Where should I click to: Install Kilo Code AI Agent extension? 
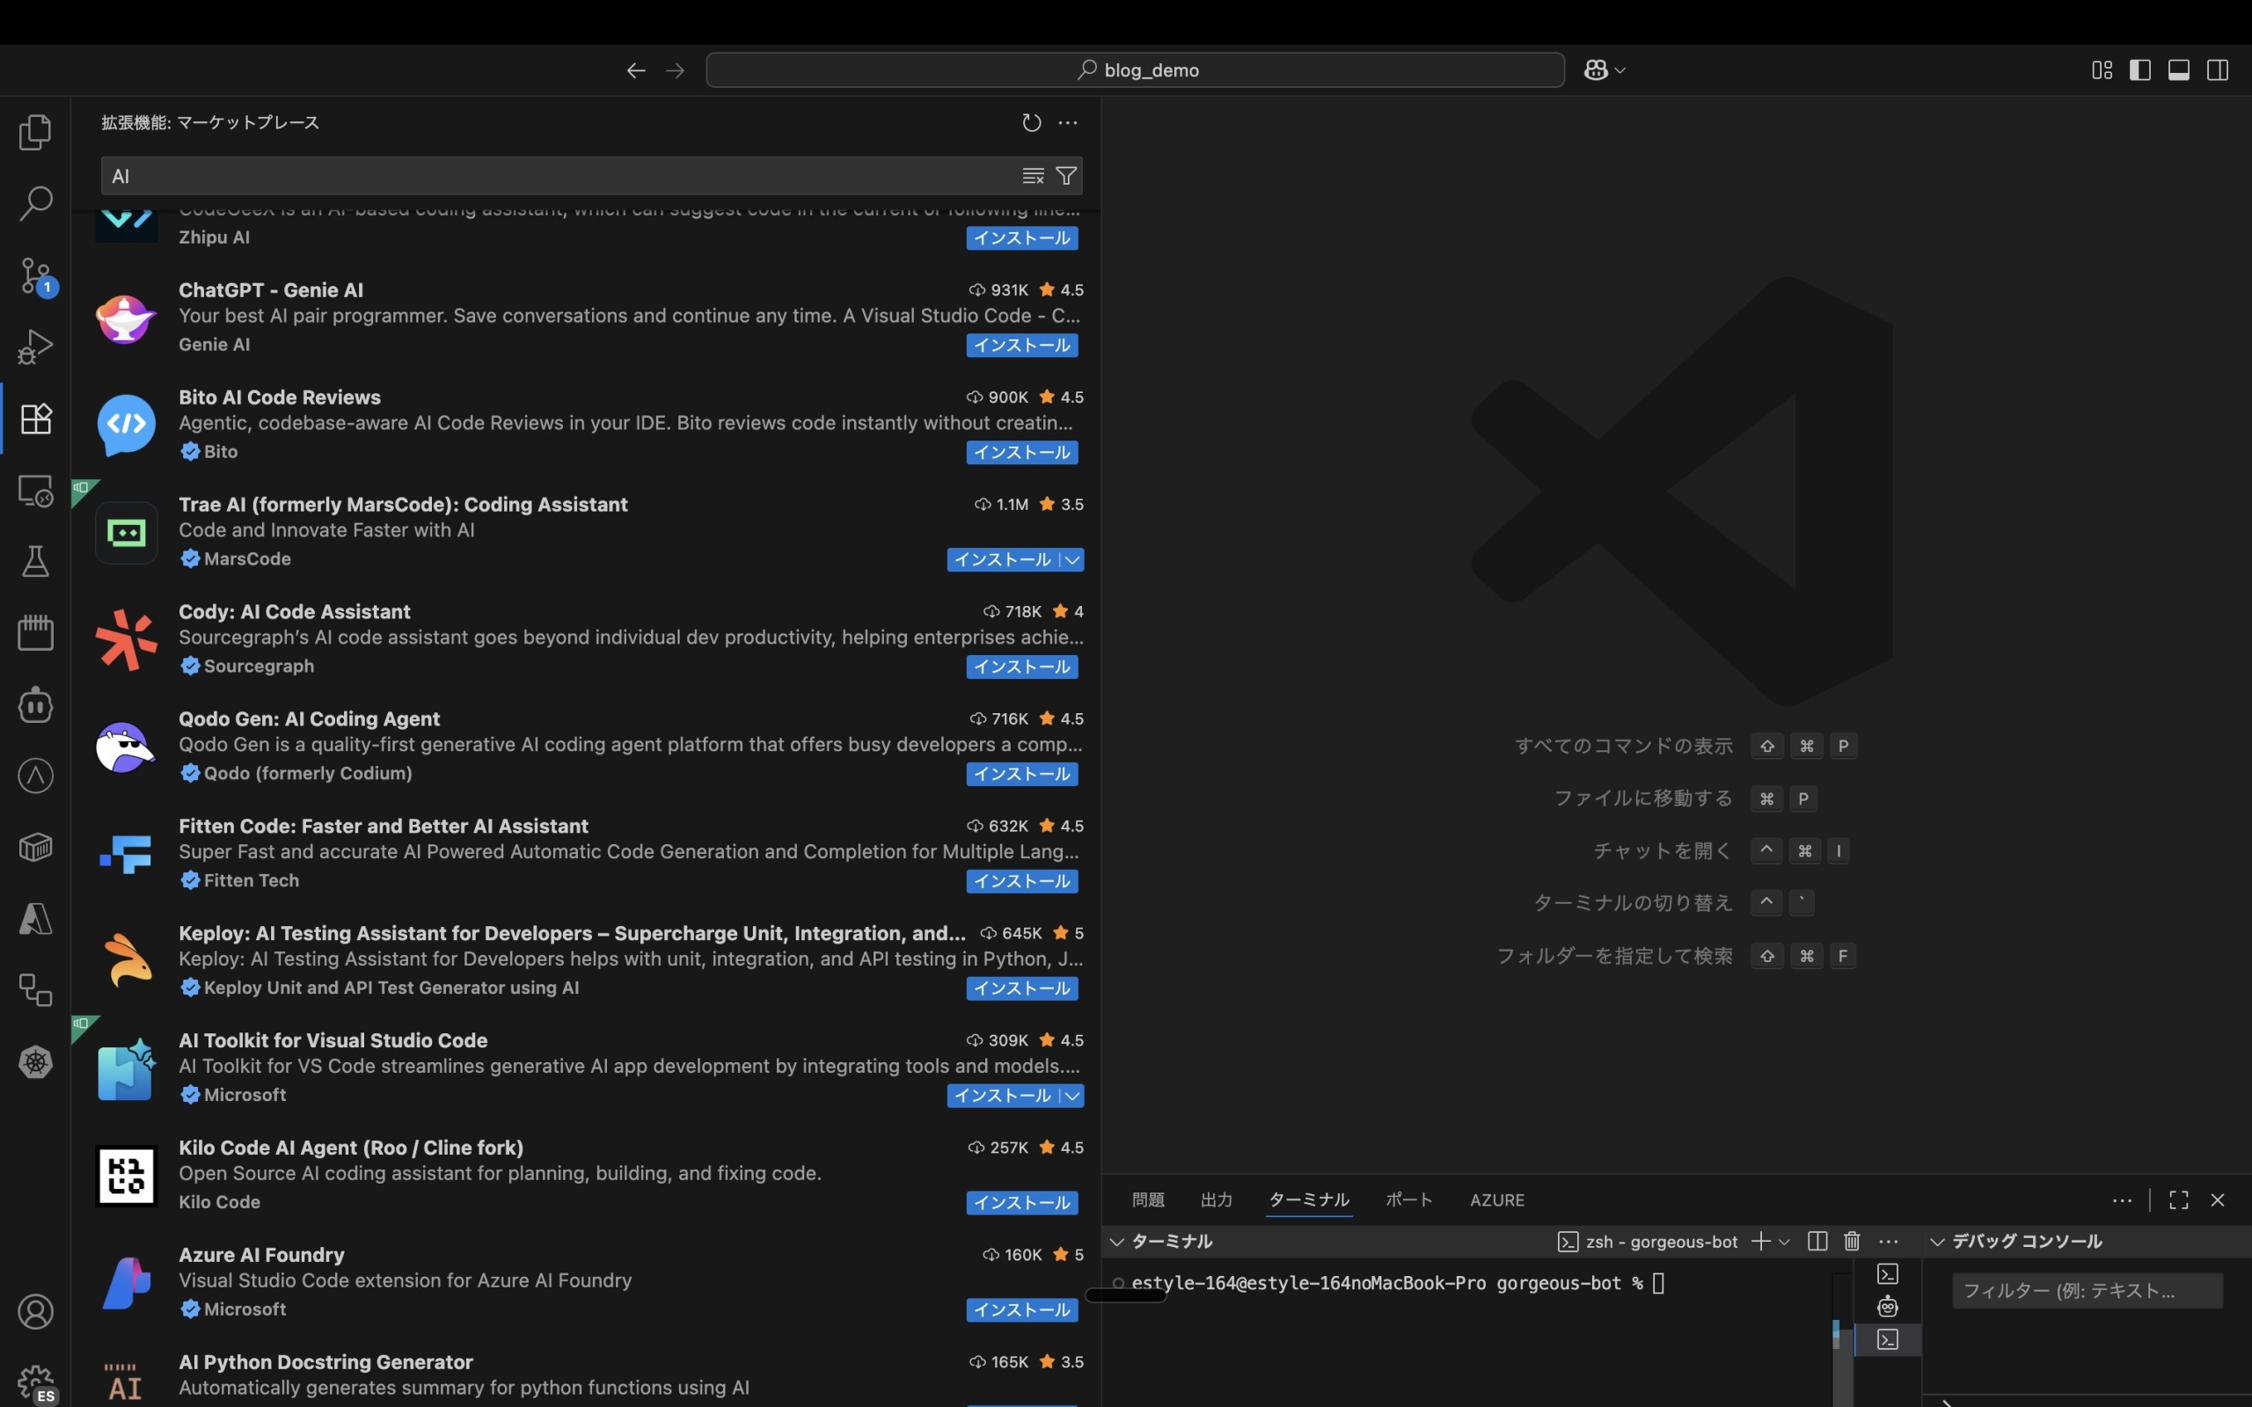coord(1022,1203)
